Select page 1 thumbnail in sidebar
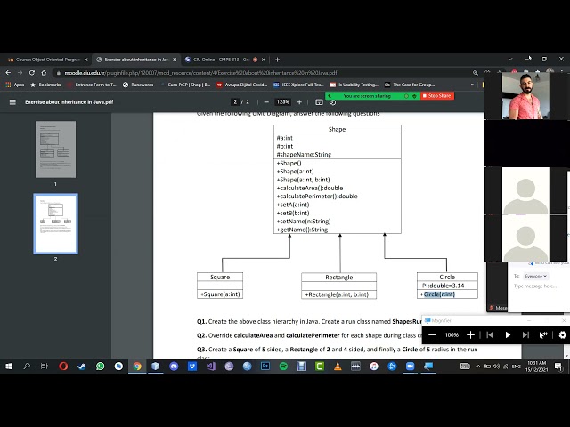The height and width of the screenshot is (427, 570). [55, 149]
